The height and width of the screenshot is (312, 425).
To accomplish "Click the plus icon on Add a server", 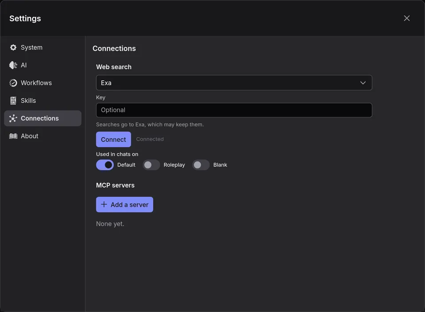I will click(104, 204).
